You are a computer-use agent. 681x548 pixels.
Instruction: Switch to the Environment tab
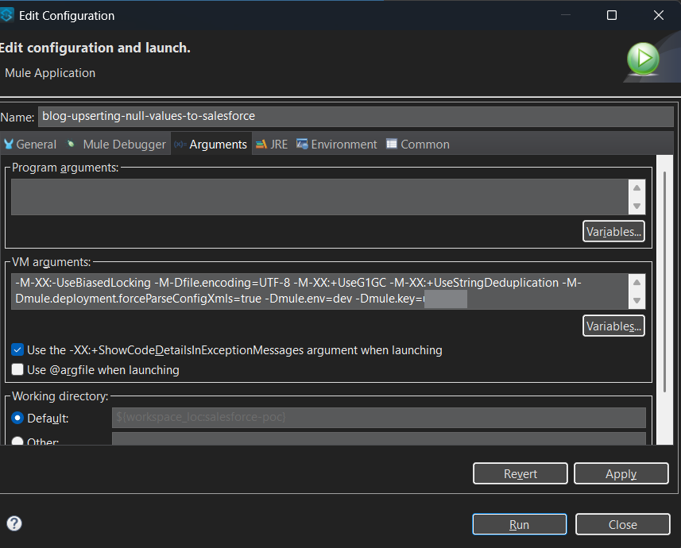pyautogui.click(x=336, y=145)
